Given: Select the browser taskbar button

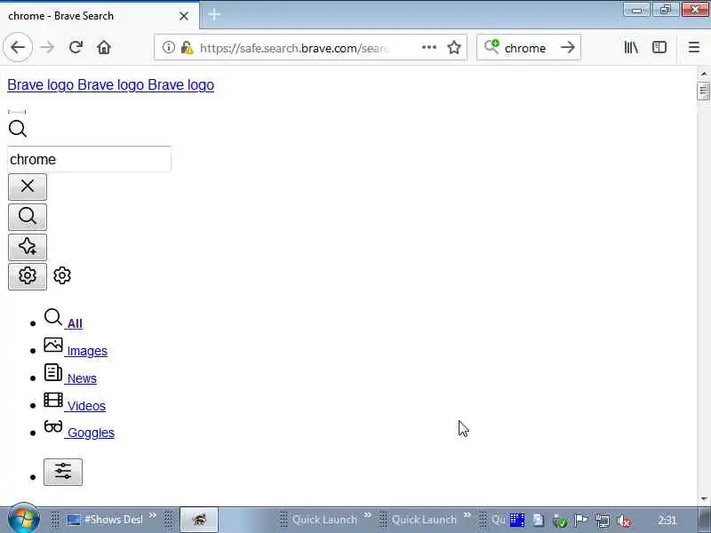Looking at the screenshot, I should (x=199, y=520).
